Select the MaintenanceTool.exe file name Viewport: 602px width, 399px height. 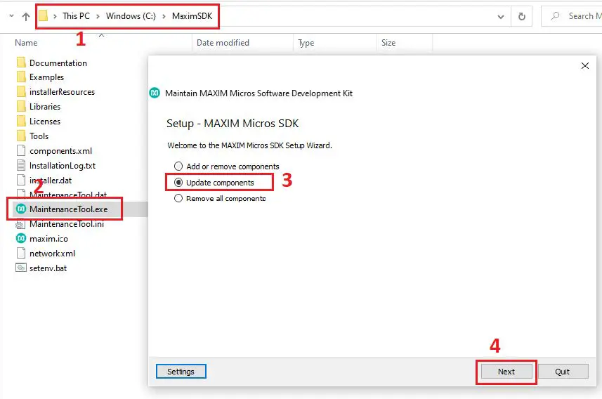69,209
